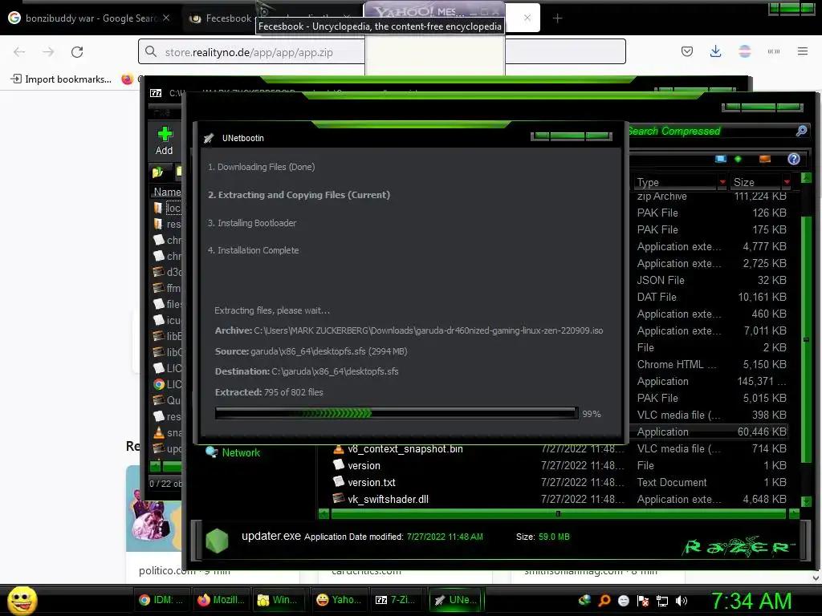Click the folder-up icon in 7-Zip toolbar
This screenshot has height=616, width=822.
point(158,172)
